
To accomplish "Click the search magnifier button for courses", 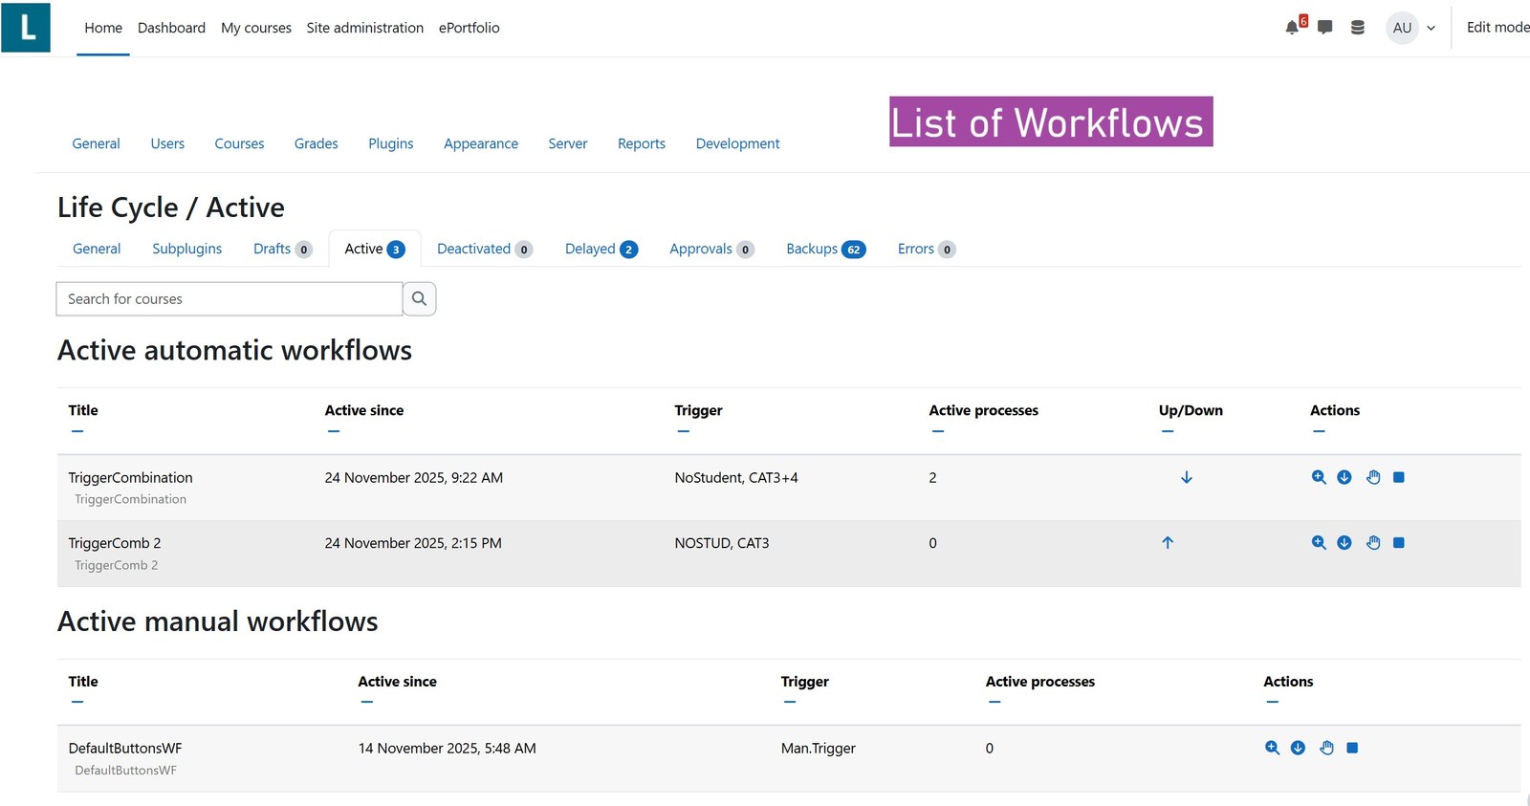I will [x=419, y=299].
